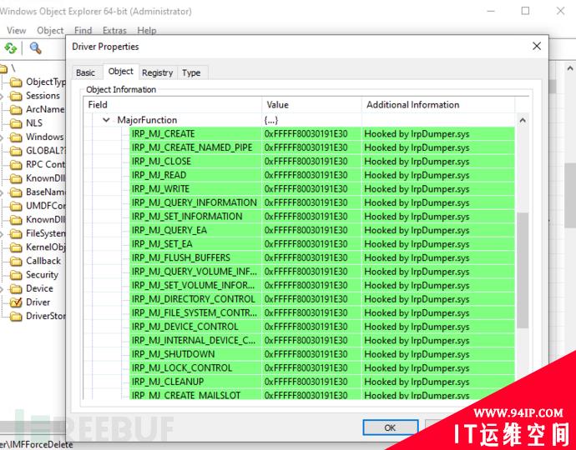Select the GLOBAL?? folder icon
Screen dimensions: 576x450
(x=16, y=151)
